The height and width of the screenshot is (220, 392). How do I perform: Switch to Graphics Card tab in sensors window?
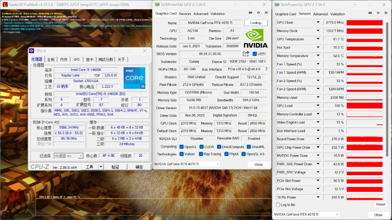(x=286, y=14)
